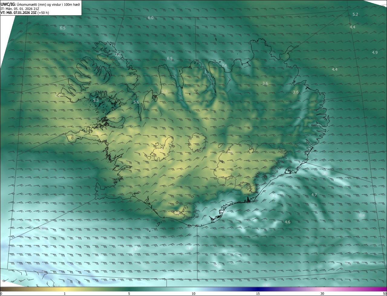Click the colorbar tick label 10

[x=193, y=294]
